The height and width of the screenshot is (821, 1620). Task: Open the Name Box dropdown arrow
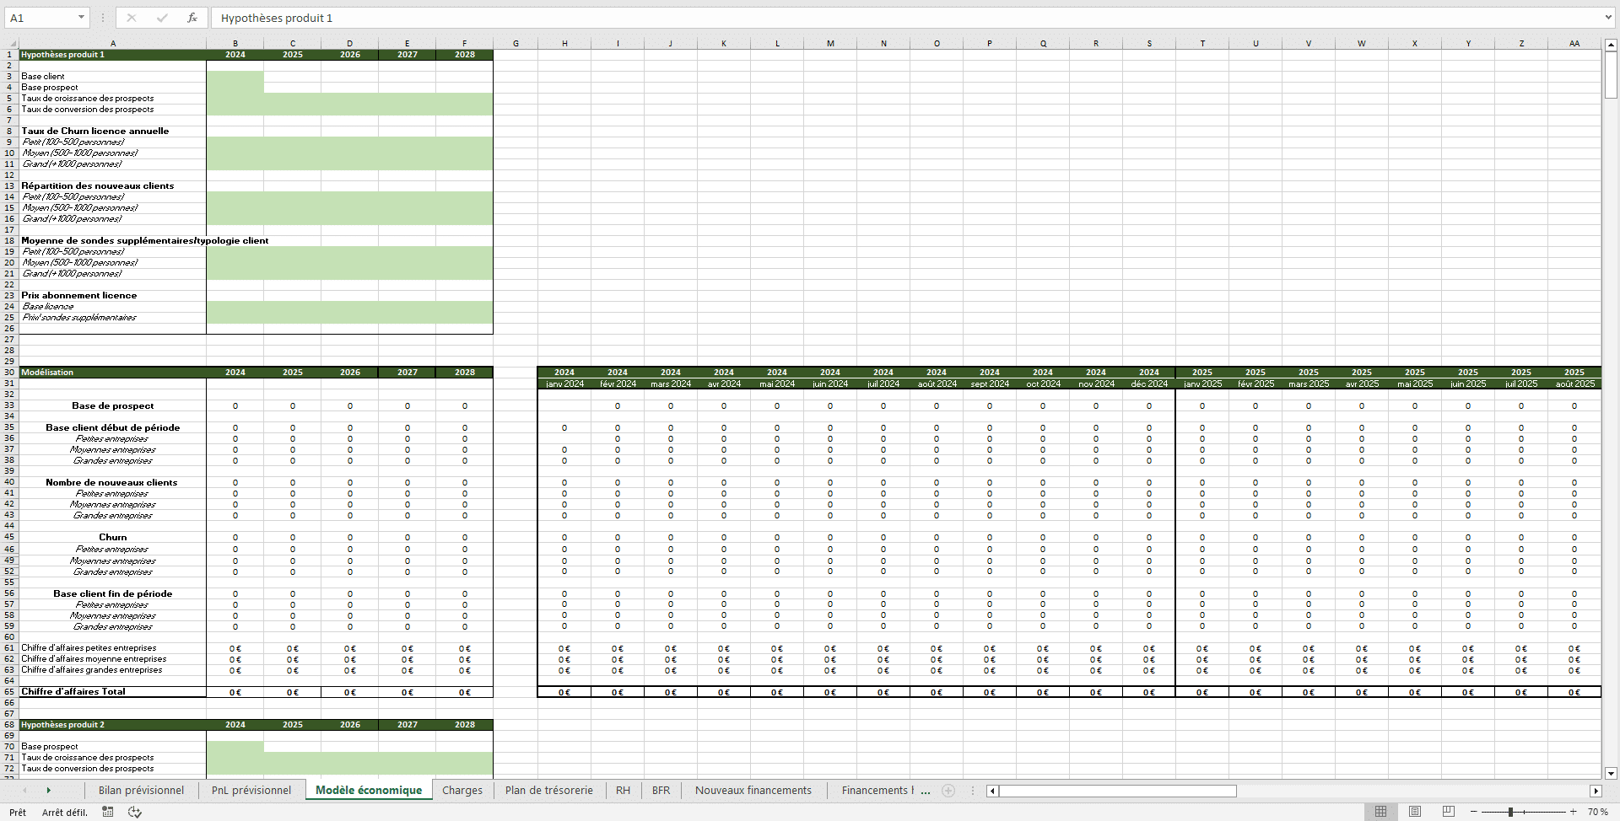(81, 18)
